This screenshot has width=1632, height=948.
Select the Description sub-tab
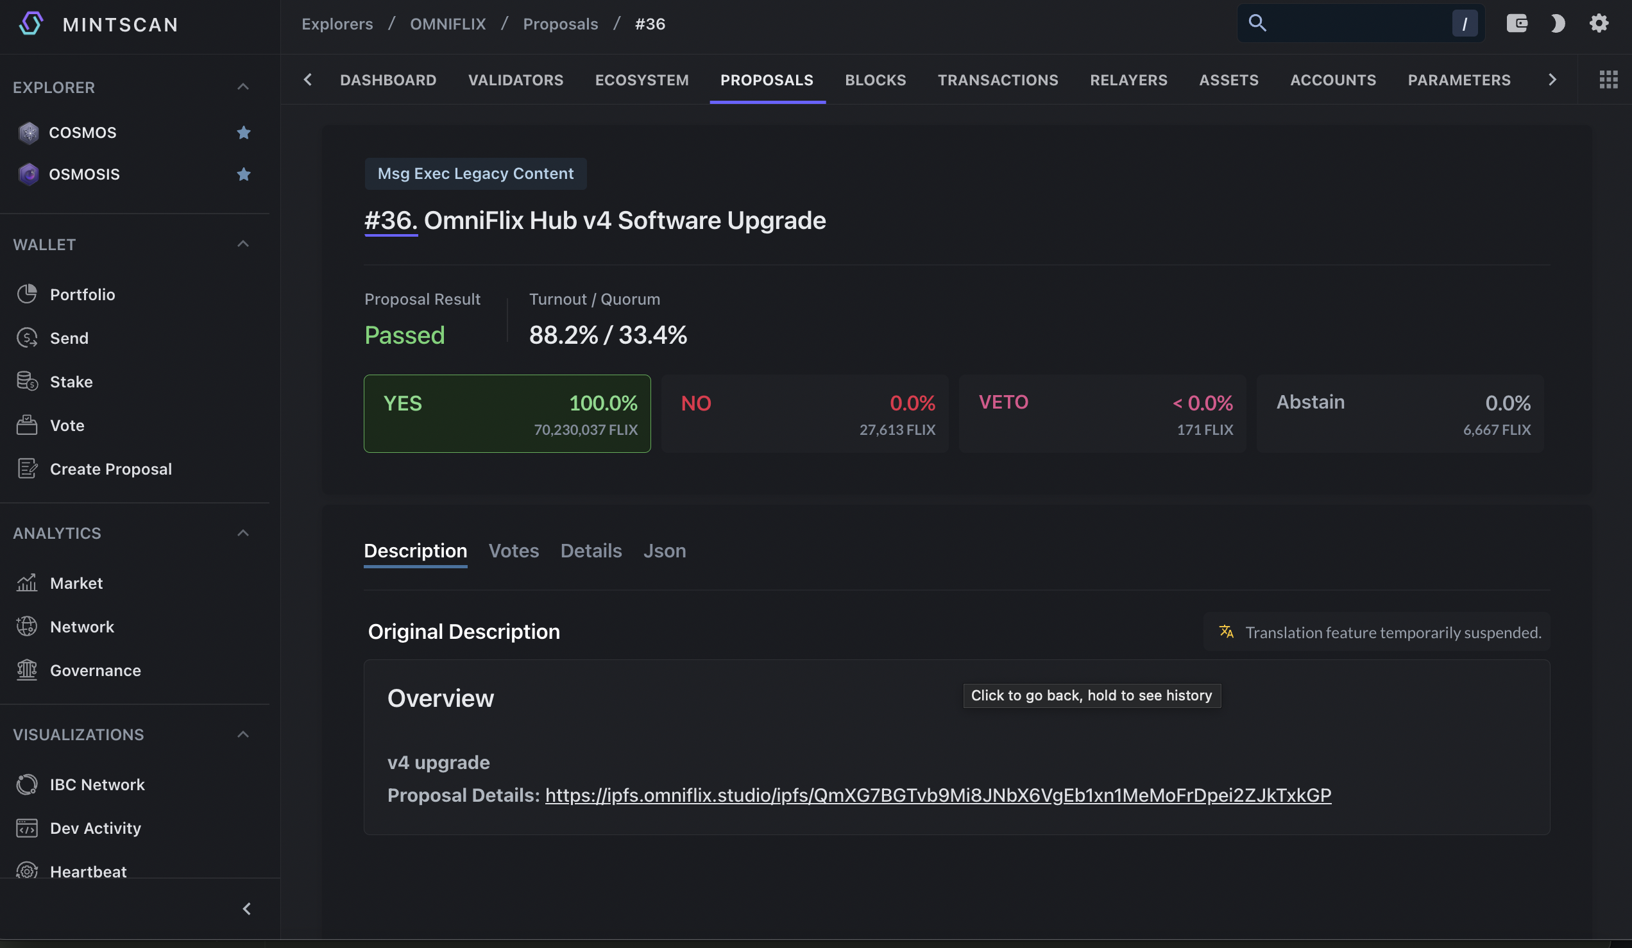click(x=415, y=550)
